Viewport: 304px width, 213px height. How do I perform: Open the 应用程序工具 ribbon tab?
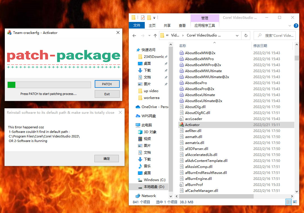205,25
